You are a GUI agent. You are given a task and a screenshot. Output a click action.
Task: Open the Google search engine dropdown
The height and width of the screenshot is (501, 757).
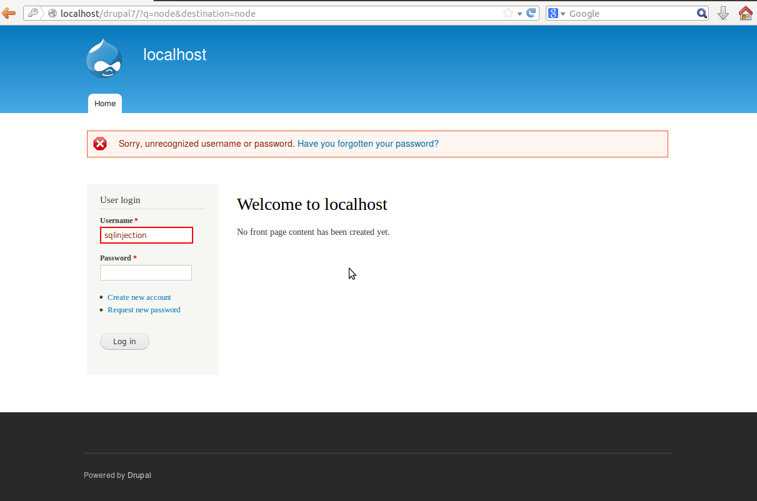[x=561, y=12]
